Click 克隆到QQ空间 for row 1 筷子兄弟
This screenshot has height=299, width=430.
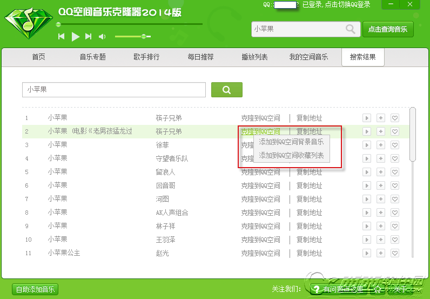tap(260, 118)
